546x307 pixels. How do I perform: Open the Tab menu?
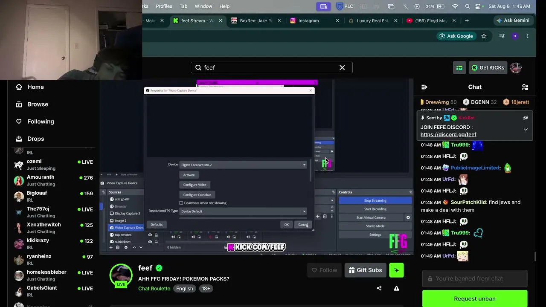tap(183, 6)
